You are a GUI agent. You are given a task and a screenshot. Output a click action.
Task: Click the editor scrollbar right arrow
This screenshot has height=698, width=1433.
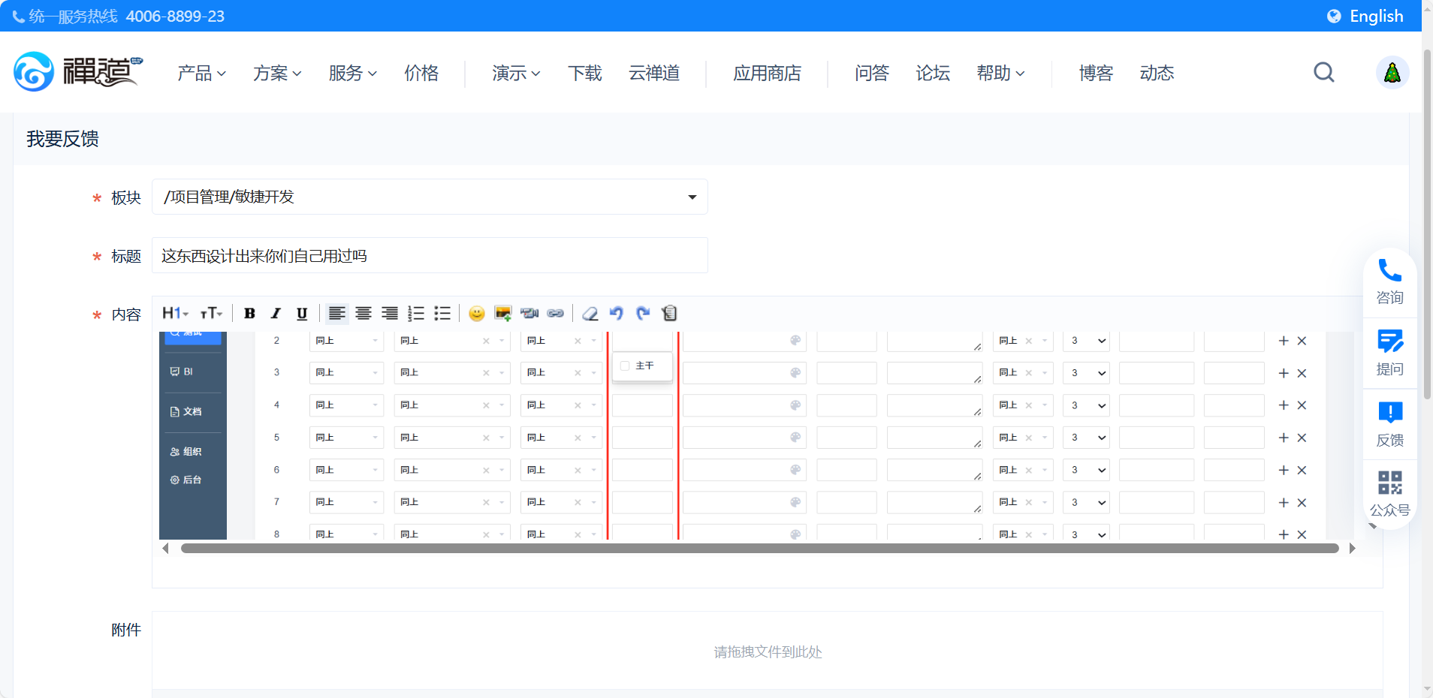[1353, 549]
